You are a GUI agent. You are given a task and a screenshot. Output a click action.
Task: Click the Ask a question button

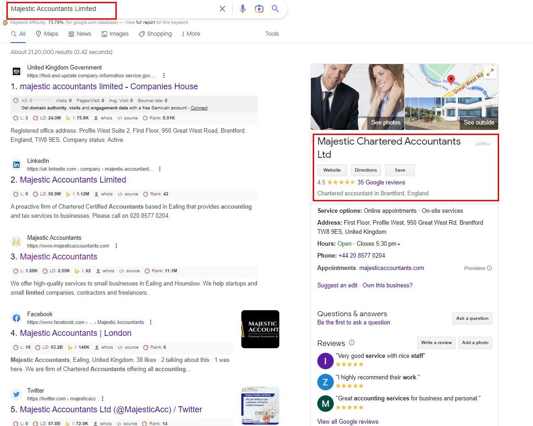point(472,318)
